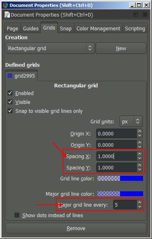This screenshot has width=152, height=239.
Task: Open the Grid units px dropdown
Action: coord(131,121)
